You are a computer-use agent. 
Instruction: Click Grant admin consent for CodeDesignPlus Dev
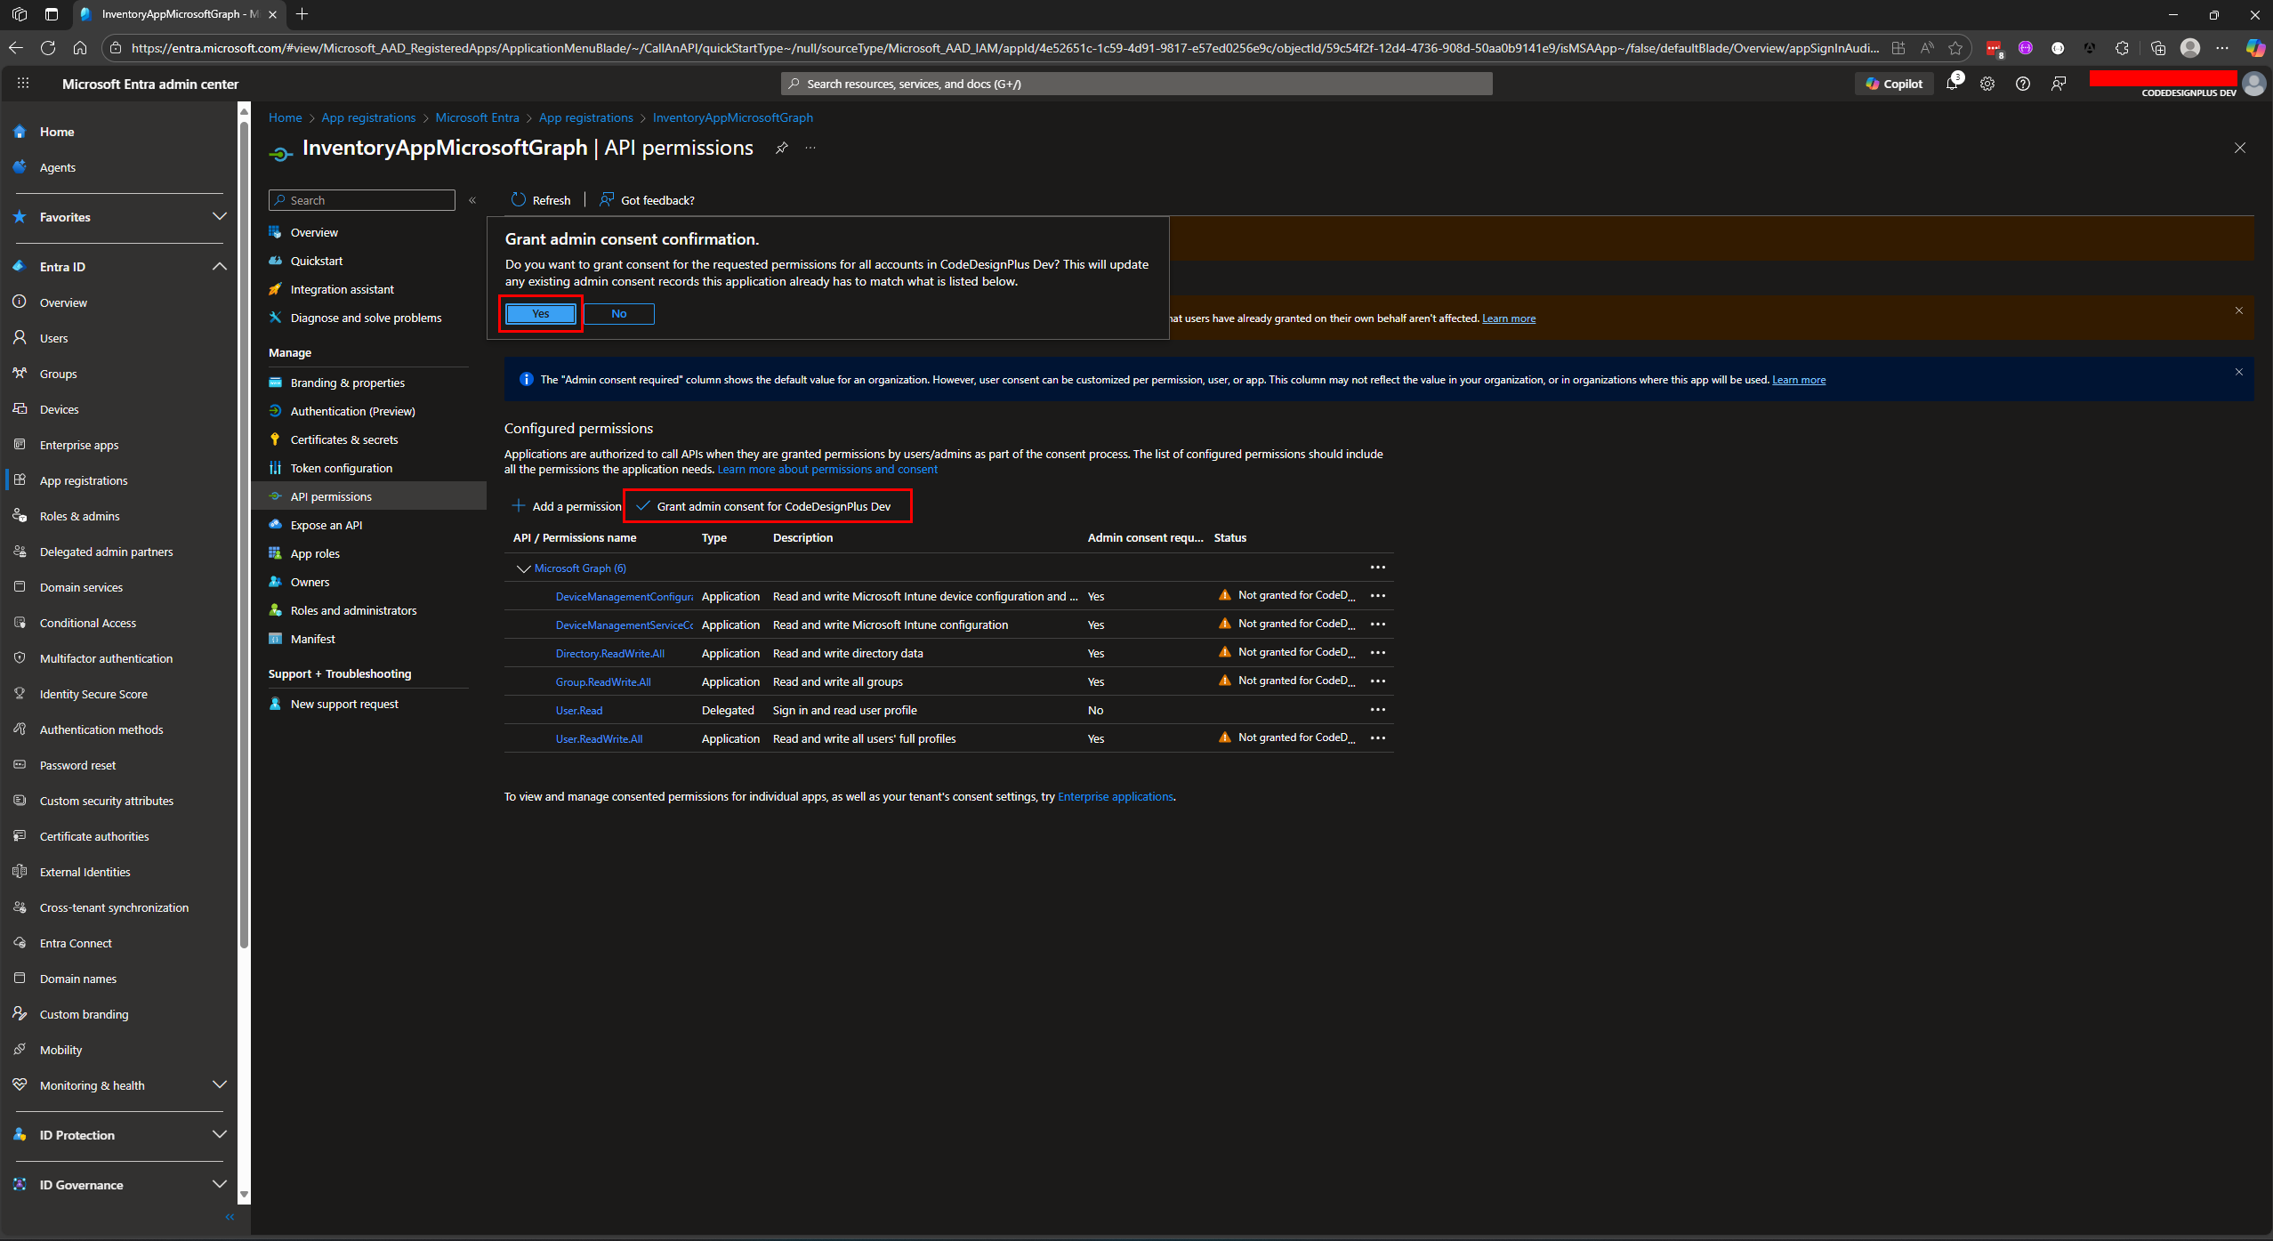tap(764, 506)
